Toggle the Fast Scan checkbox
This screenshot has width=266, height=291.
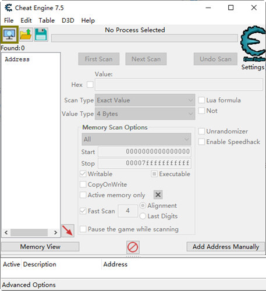tap(83, 211)
